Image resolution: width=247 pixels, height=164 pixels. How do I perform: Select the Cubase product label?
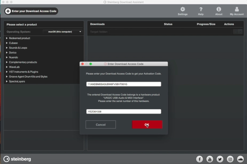14,43
